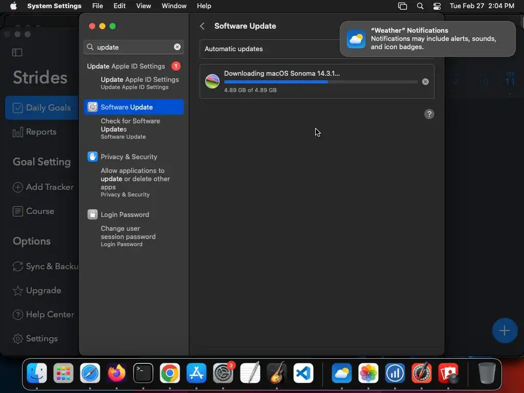Open Finder from the Dock

click(37, 373)
